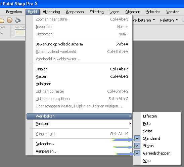Open the verbeteren toolbar dropdown
184x167 pixels.
pyautogui.click(x=144, y=20)
